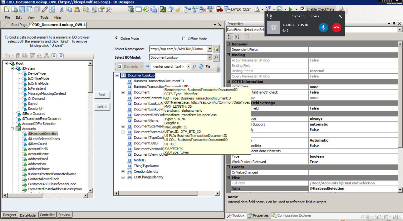Click the hammer and wrench tools icon

[x=109, y=9]
